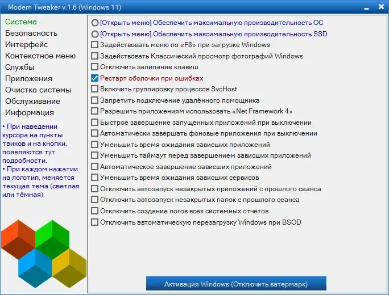This screenshot has width=389, height=295.
Task: Switch to the 'Безопасность' section
Action: coord(31,33)
